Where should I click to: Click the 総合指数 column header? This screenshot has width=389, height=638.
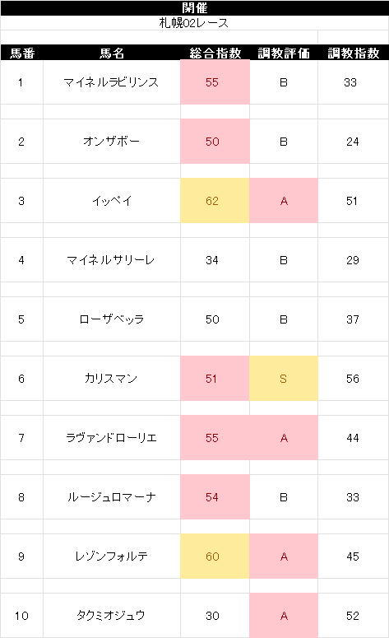[215, 53]
